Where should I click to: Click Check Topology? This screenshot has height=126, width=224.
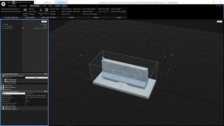pos(66,12)
